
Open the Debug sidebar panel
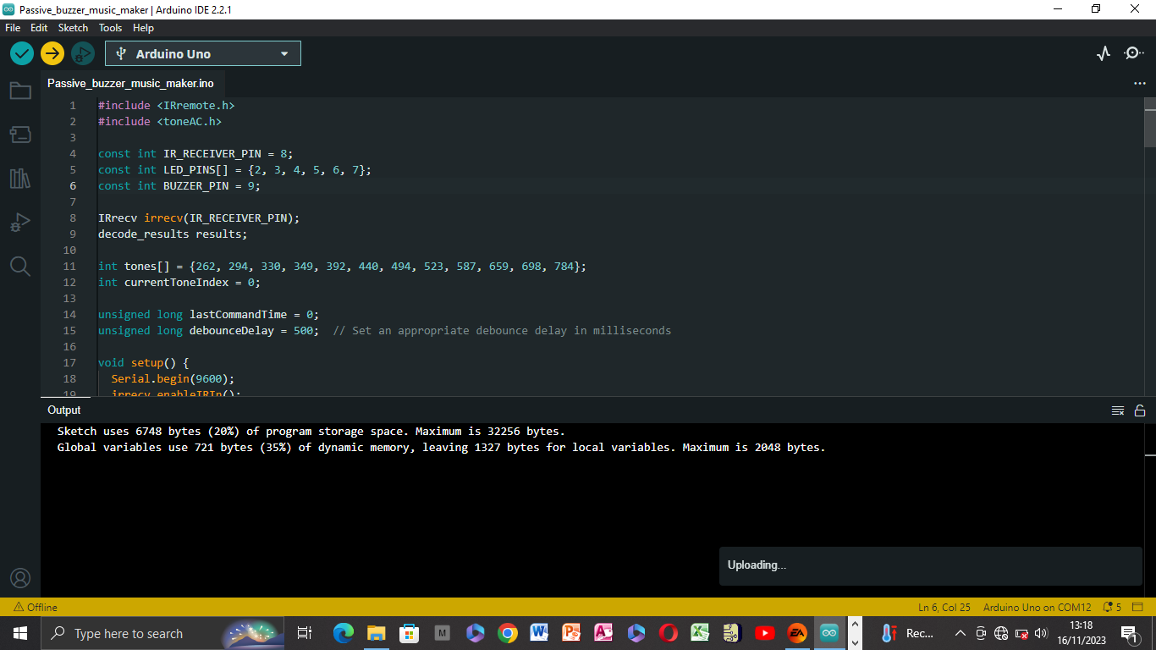pos(20,223)
